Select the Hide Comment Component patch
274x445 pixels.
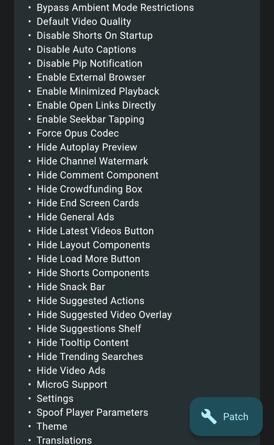[x=97, y=175]
